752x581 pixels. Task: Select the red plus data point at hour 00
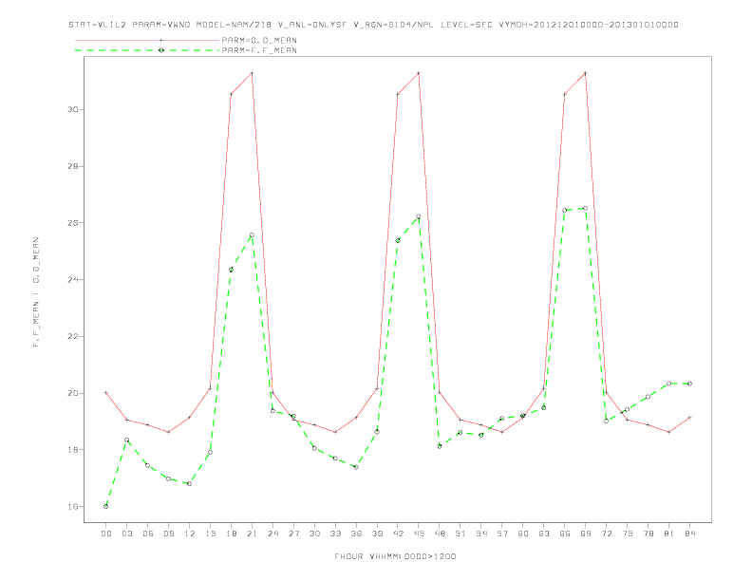[106, 393]
